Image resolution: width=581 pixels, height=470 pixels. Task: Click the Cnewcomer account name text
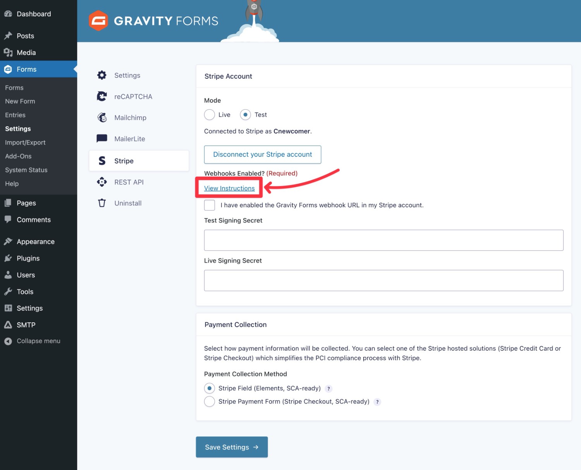tap(292, 131)
